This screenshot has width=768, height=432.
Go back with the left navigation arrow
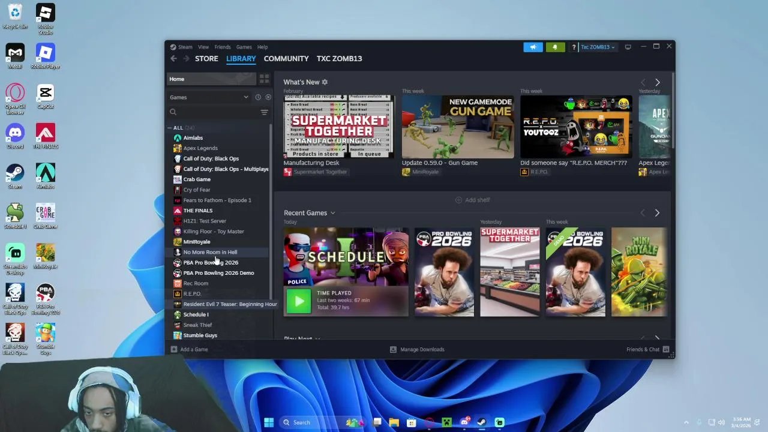pyautogui.click(x=173, y=58)
